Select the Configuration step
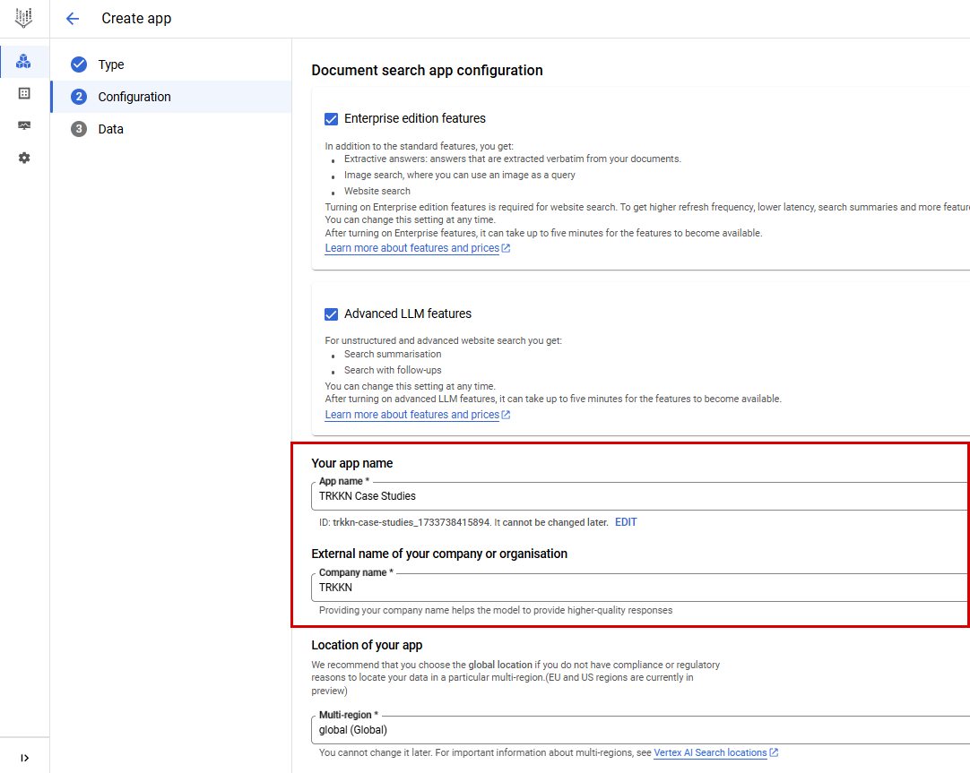Image resolution: width=970 pixels, height=773 pixels. pyautogui.click(x=136, y=96)
